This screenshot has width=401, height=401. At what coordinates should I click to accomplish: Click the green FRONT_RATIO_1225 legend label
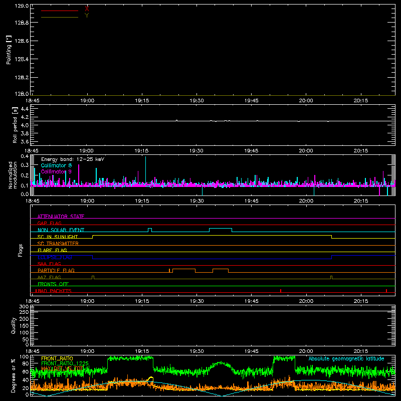[65, 363]
